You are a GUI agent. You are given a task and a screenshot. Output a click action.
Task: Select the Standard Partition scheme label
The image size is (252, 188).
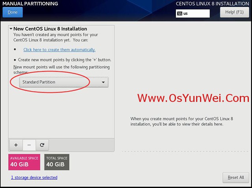(39, 82)
